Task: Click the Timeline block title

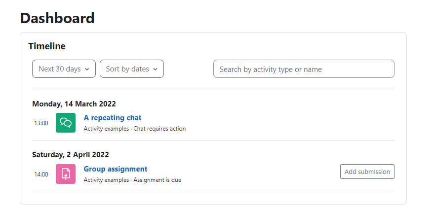Action: 47,46
